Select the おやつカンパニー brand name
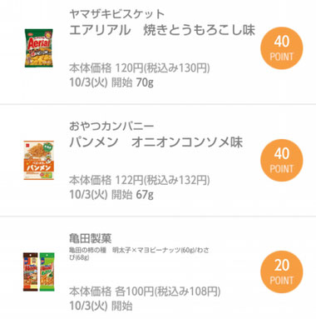 pyautogui.click(x=111, y=126)
